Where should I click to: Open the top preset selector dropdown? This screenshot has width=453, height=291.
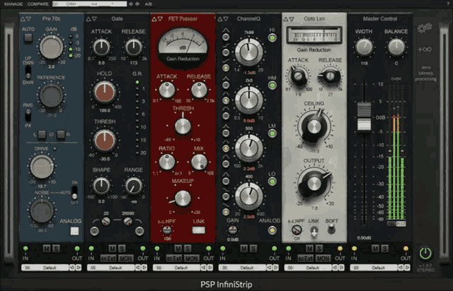tap(89, 4)
